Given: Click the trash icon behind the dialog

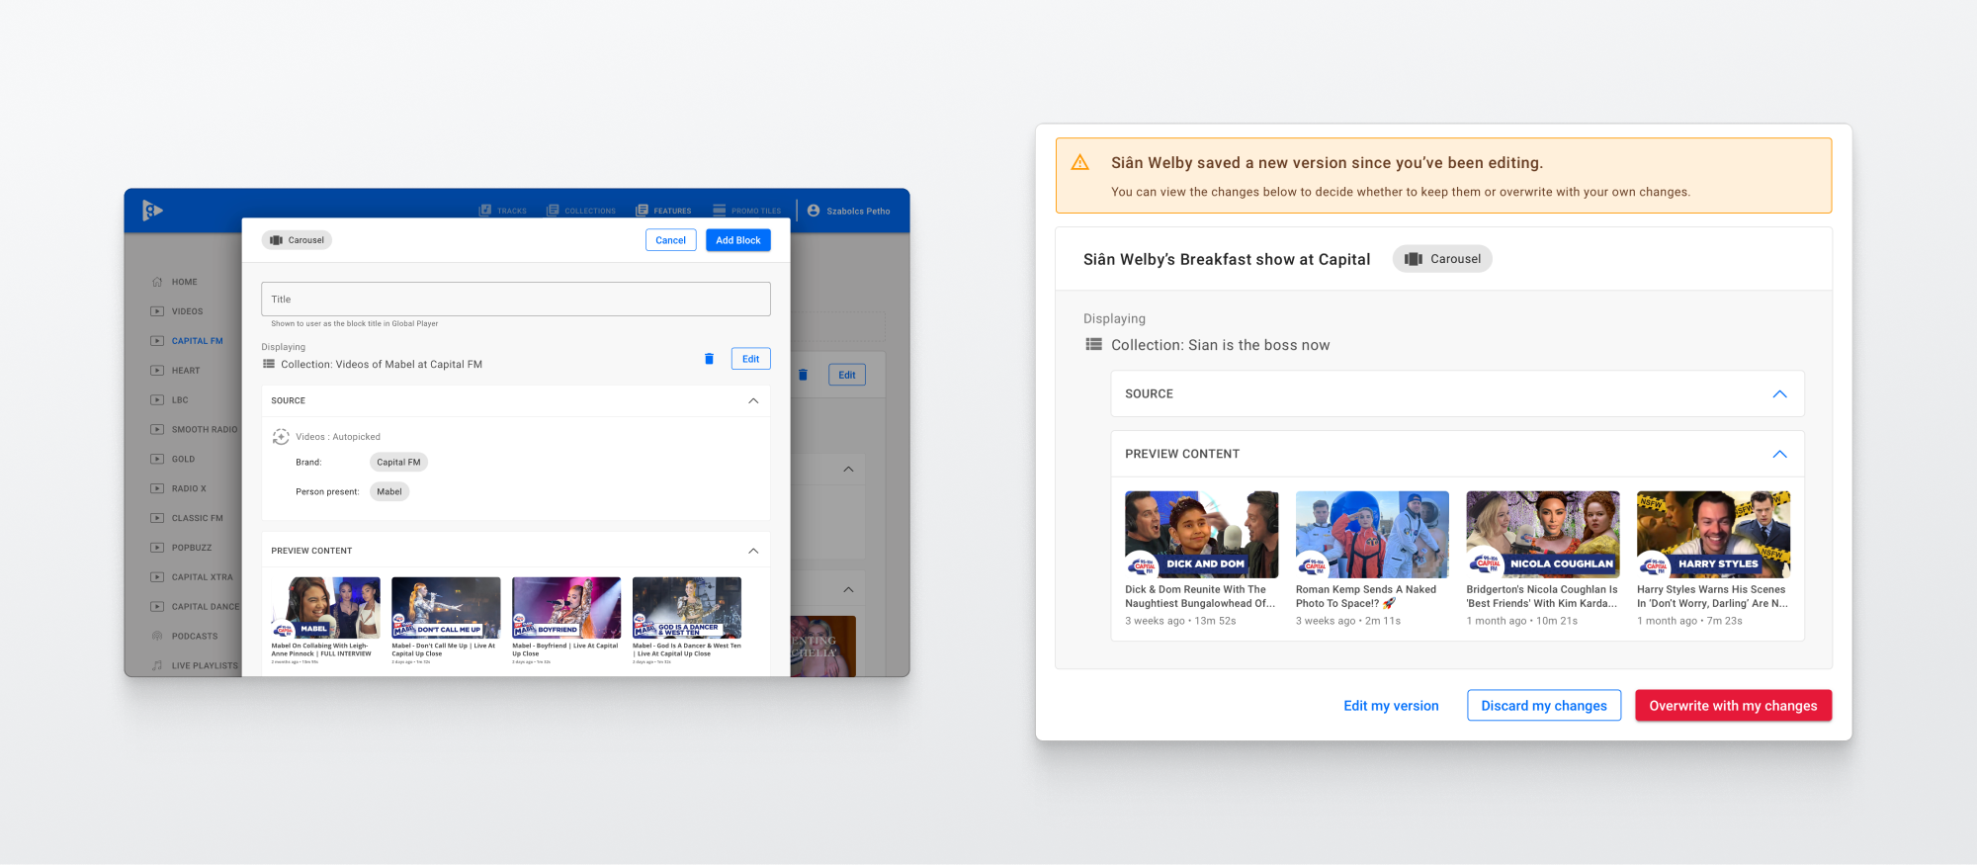Looking at the screenshot, I should coord(803,375).
